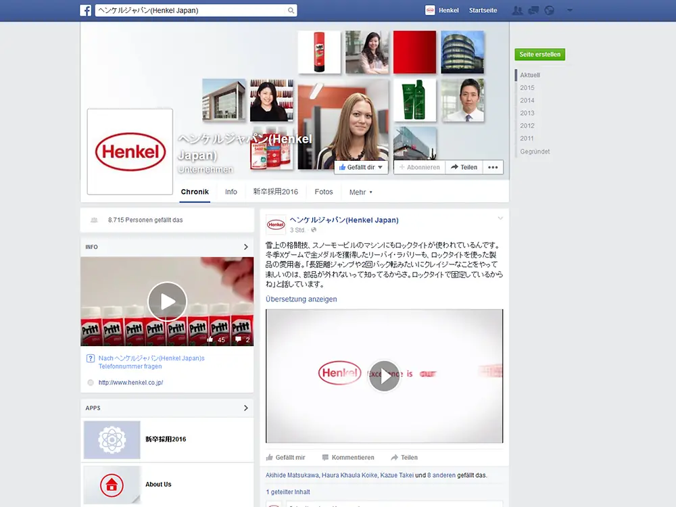Click like count icon on Pritt video
Image resolution: width=676 pixels, height=507 pixels.
210,340
